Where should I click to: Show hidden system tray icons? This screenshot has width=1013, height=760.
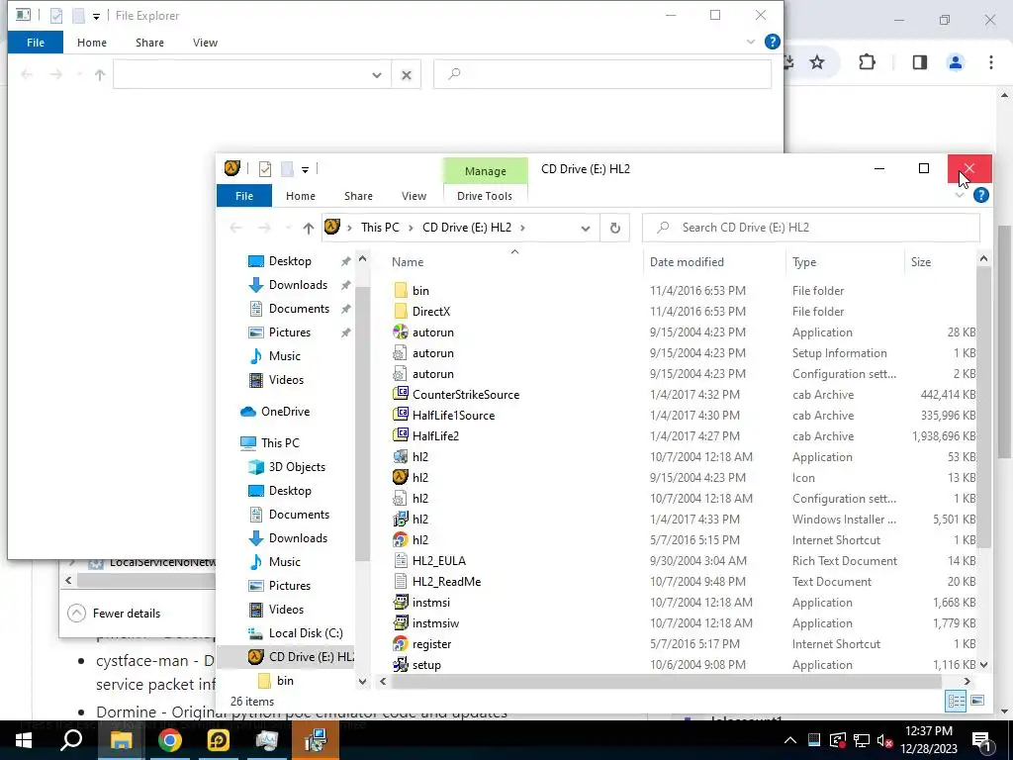790,740
